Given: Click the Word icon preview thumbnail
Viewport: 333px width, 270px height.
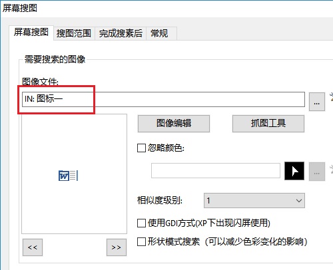Looking at the screenshot, I should point(68,176).
